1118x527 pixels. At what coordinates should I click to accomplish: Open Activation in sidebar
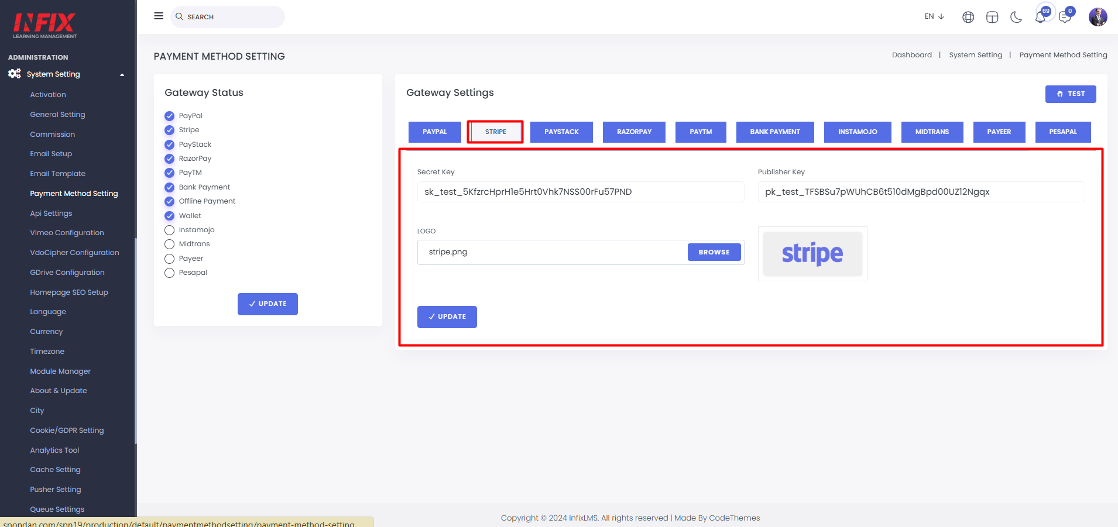pyautogui.click(x=48, y=95)
